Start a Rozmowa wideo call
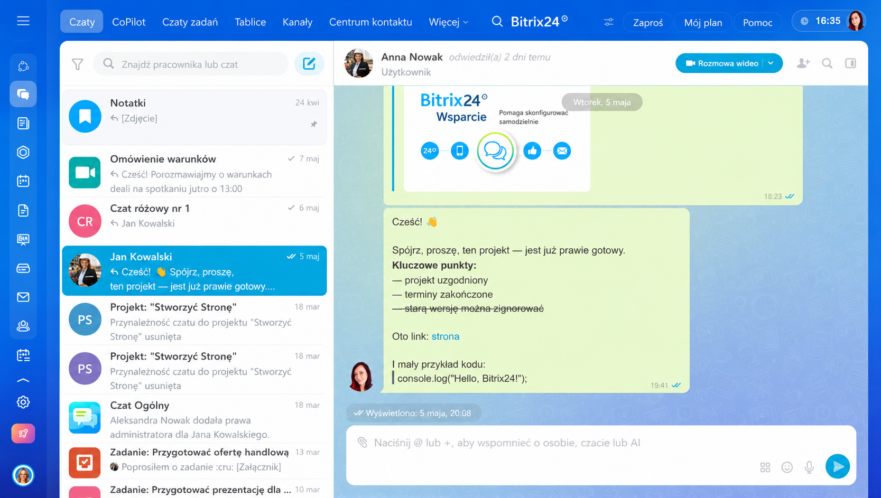This screenshot has width=881, height=498. [x=722, y=63]
